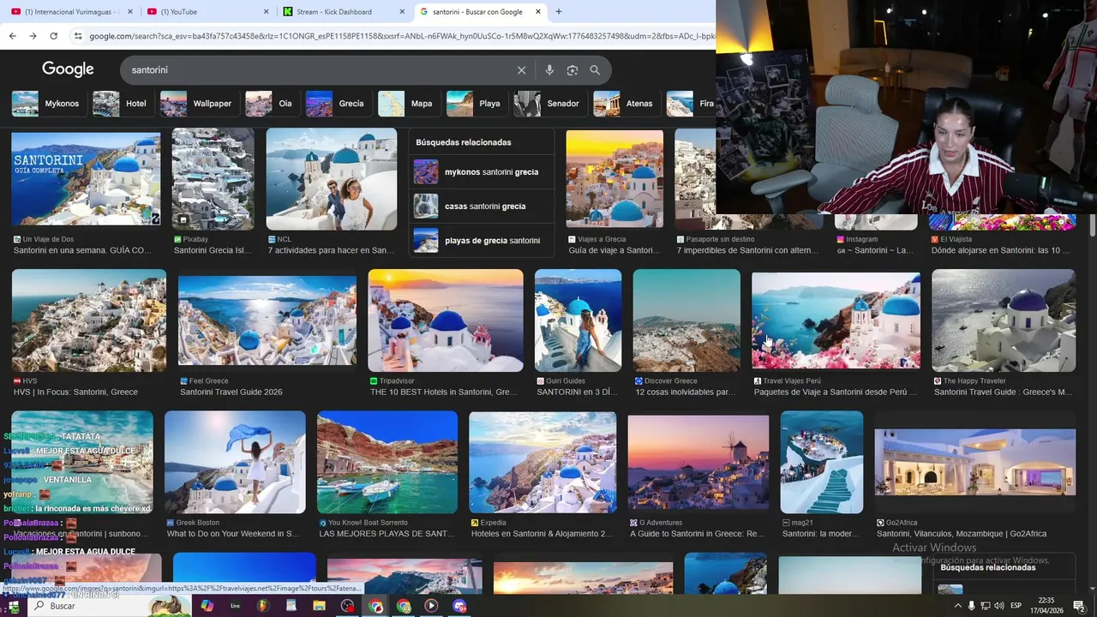Close the santorini Google tab
The height and width of the screenshot is (617, 1097).
click(x=537, y=12)
